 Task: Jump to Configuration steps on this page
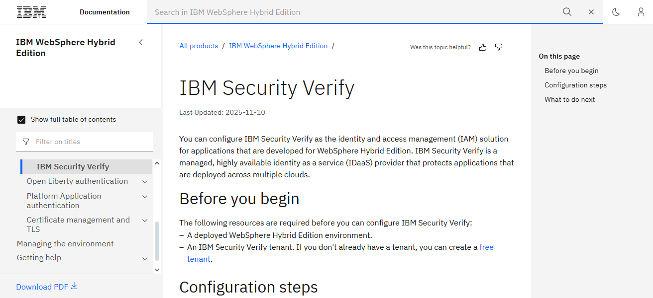575,85
